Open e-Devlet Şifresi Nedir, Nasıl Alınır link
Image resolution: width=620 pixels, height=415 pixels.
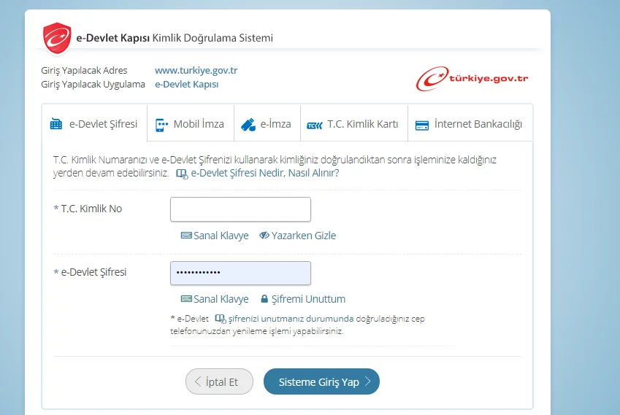265,173
